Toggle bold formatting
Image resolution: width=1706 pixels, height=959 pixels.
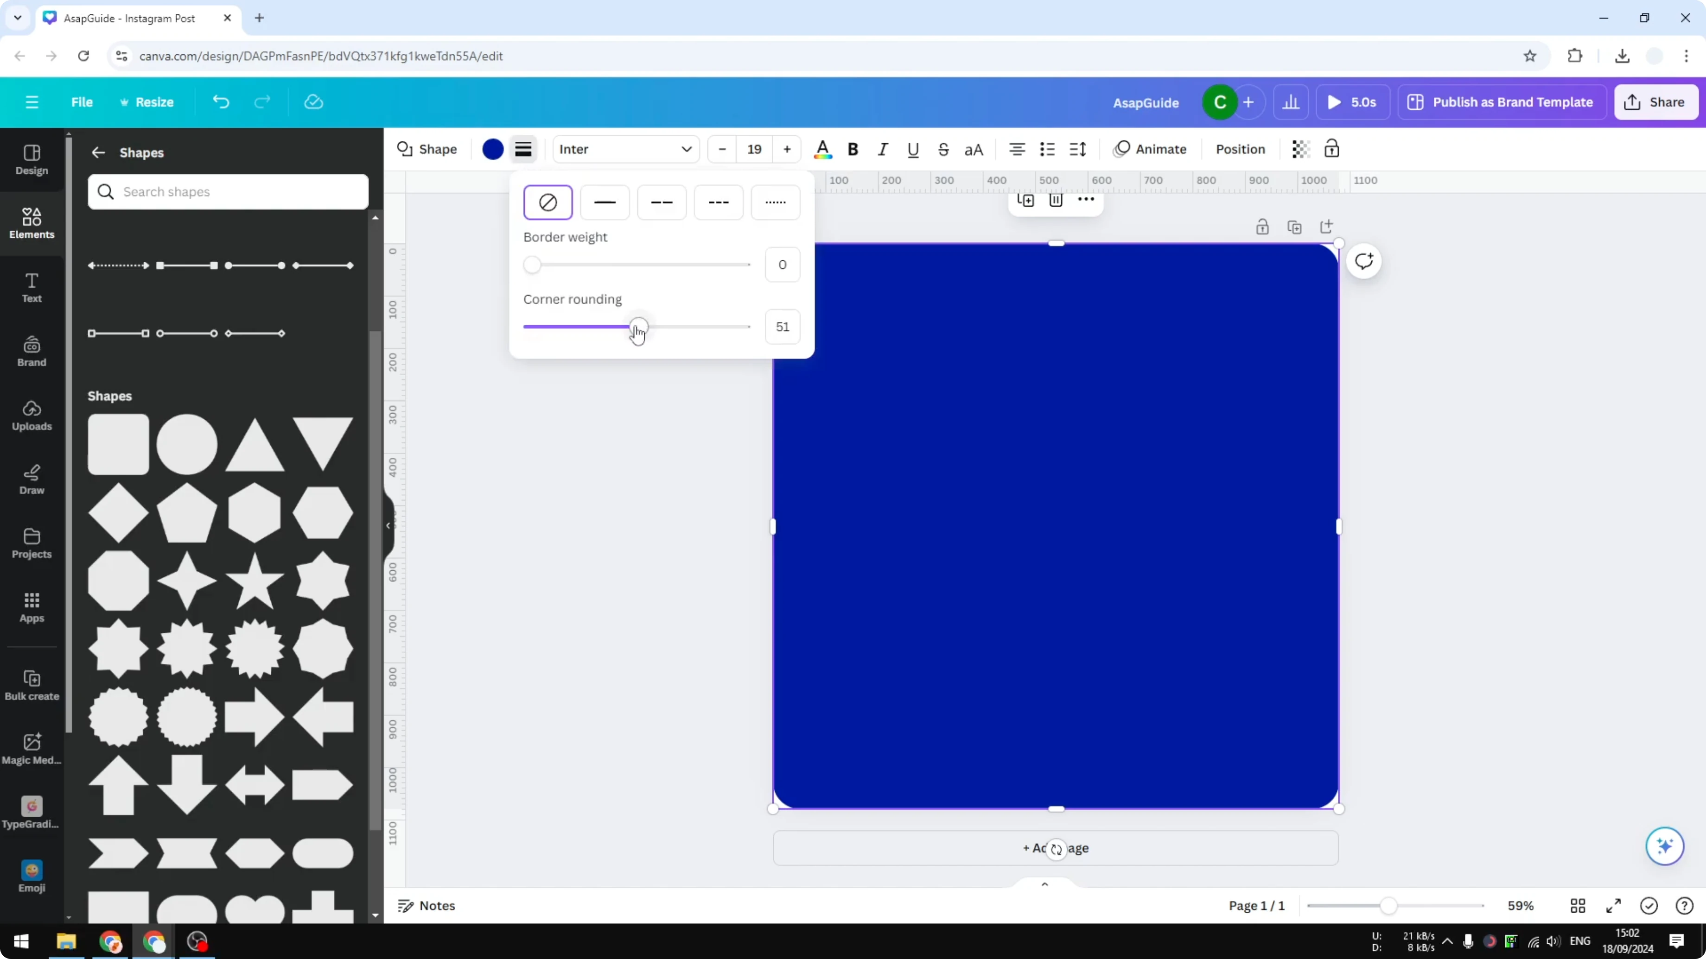coord(853,149)
